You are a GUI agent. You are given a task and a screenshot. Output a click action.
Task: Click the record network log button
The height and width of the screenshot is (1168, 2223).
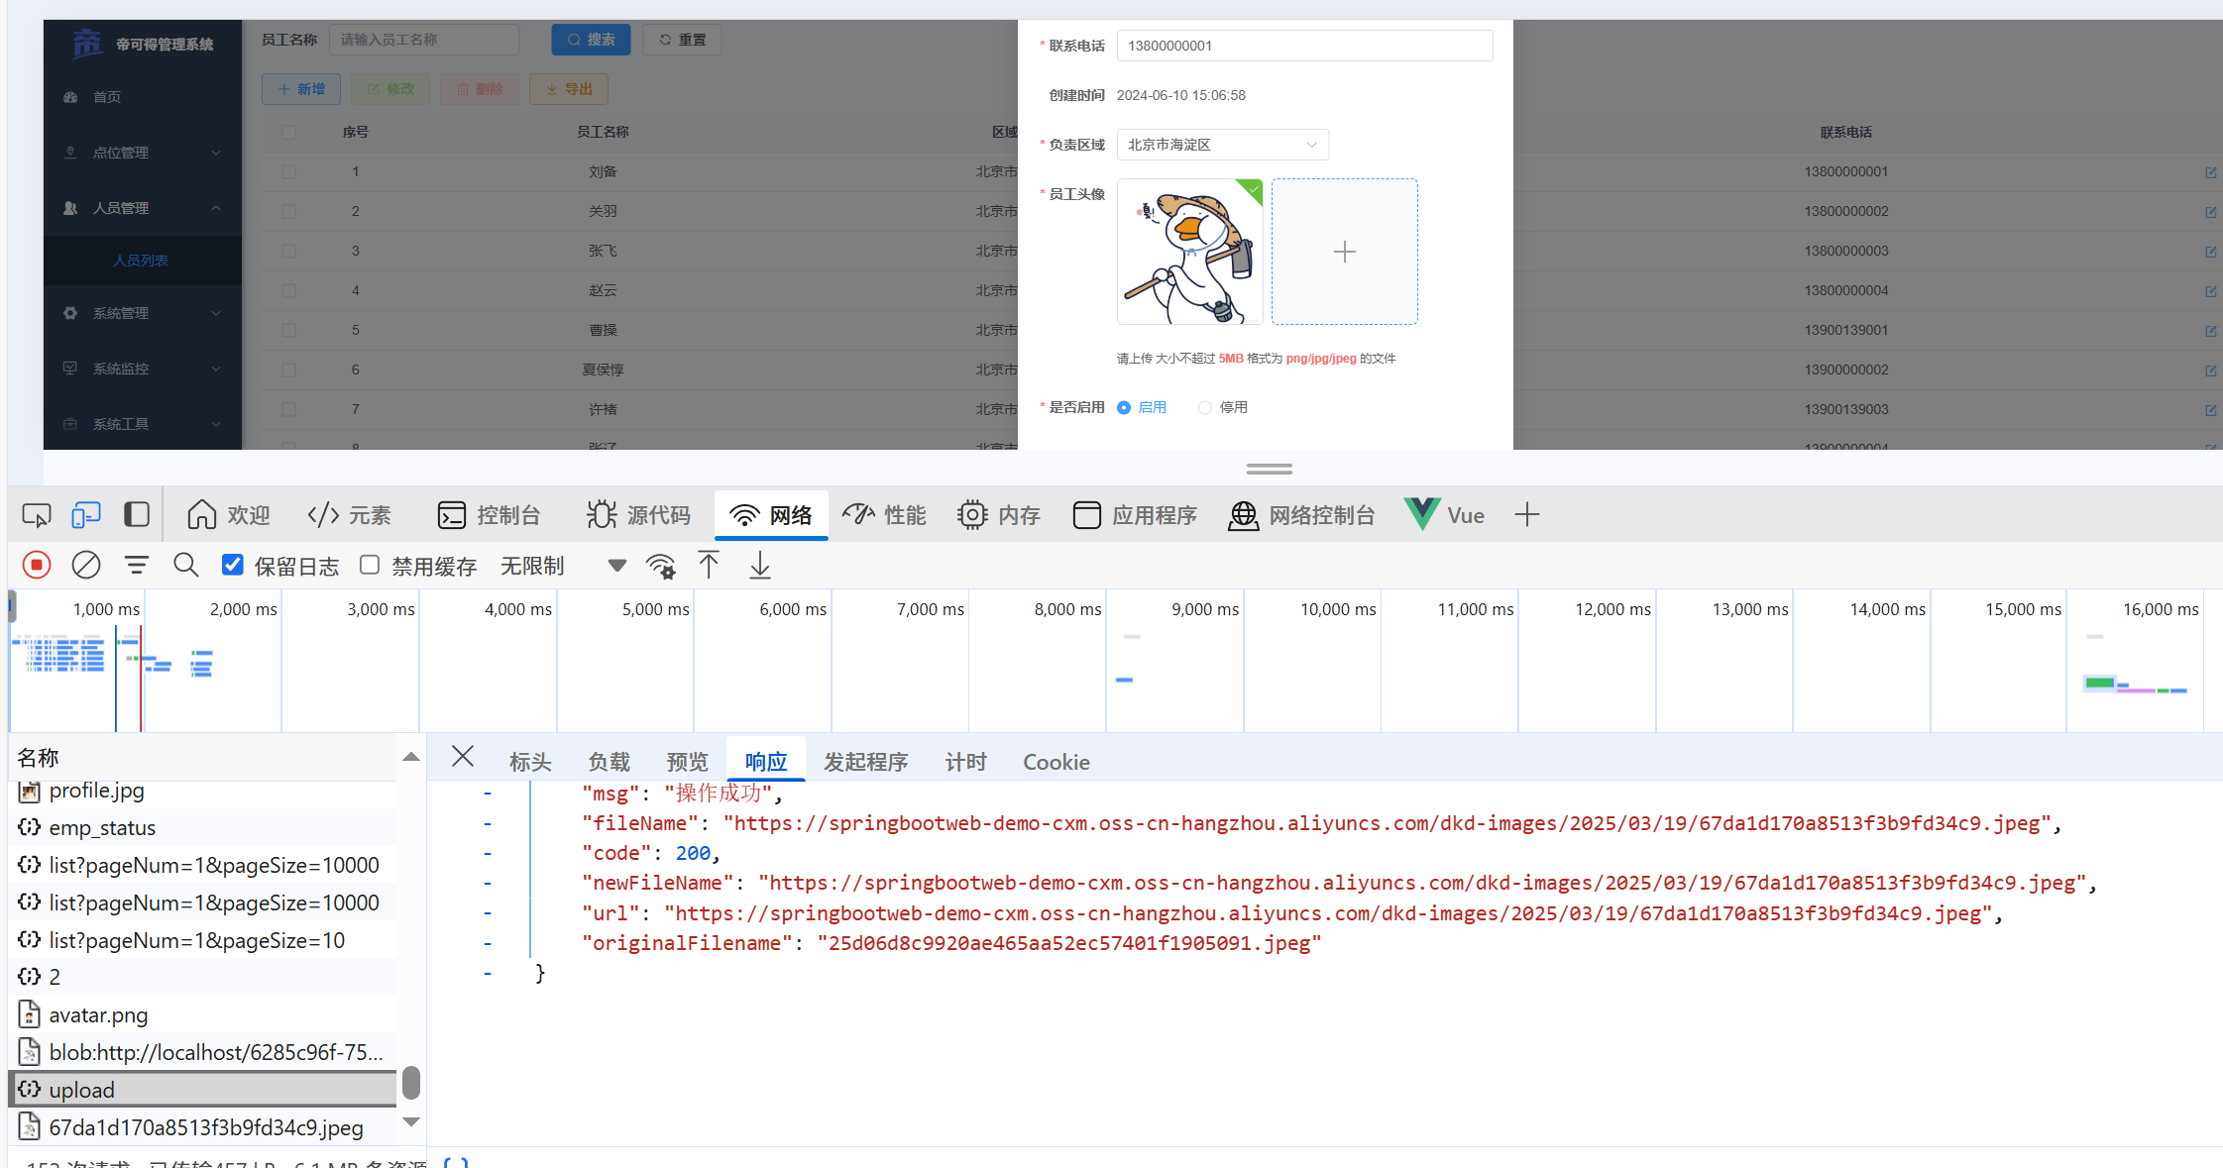pos(37,565)
